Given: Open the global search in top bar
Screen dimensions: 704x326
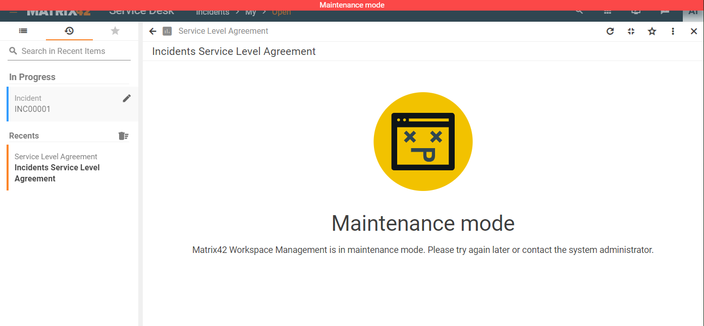Looking at the screenshot, I should [x=579, y=12].
